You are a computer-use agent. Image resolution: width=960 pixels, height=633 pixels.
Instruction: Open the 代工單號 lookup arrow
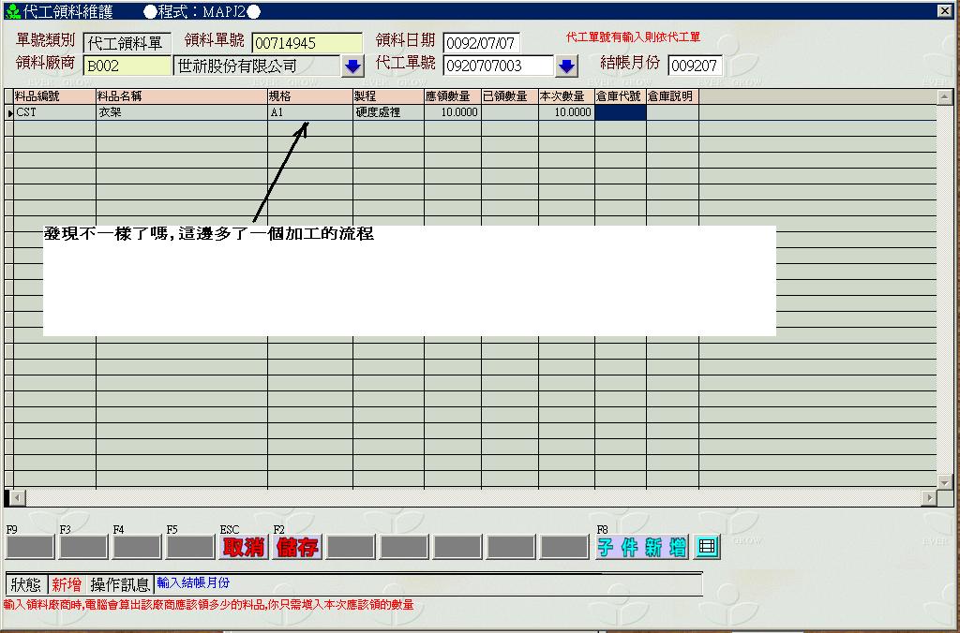566,66
